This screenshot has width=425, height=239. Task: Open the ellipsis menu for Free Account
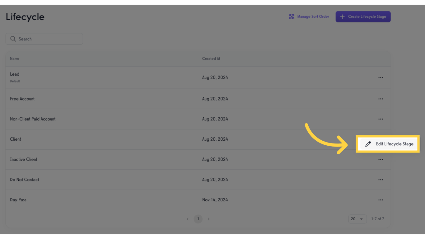click(381, 99)
